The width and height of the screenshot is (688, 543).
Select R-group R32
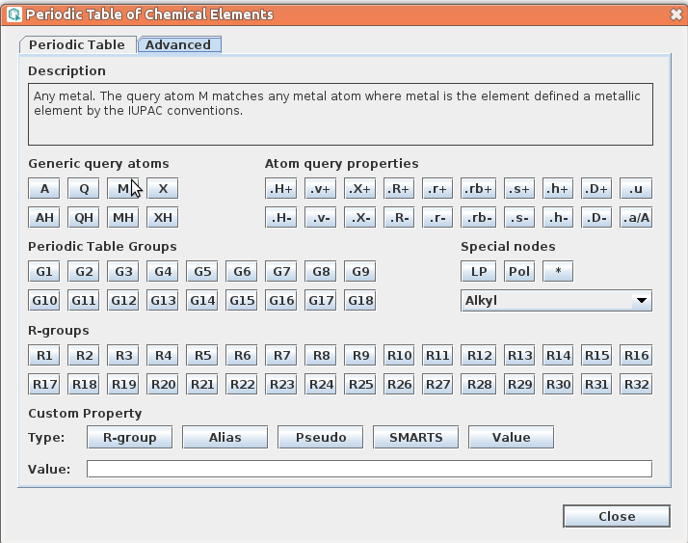coord(636,385)
